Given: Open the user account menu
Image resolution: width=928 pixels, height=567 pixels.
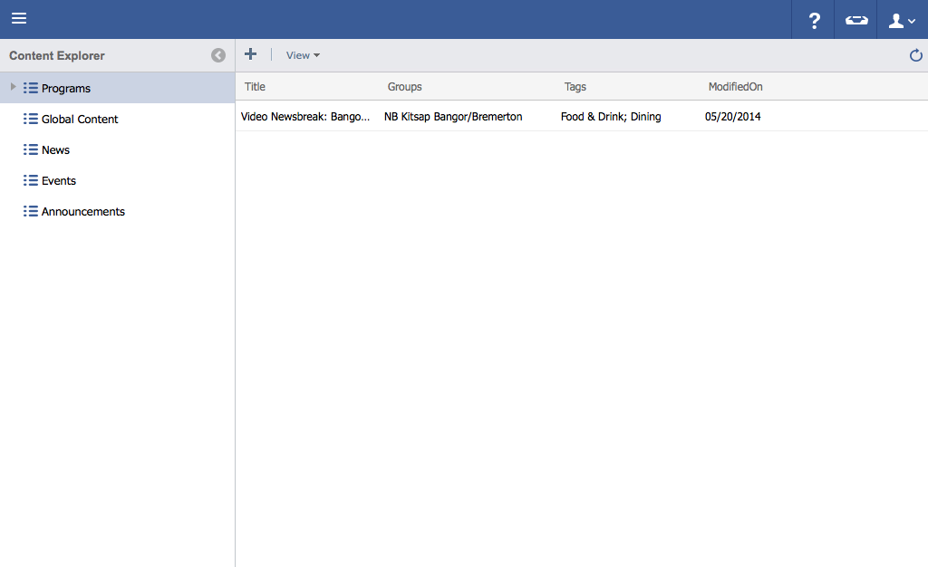Looking at the screenshot, I should pos(902,20).
